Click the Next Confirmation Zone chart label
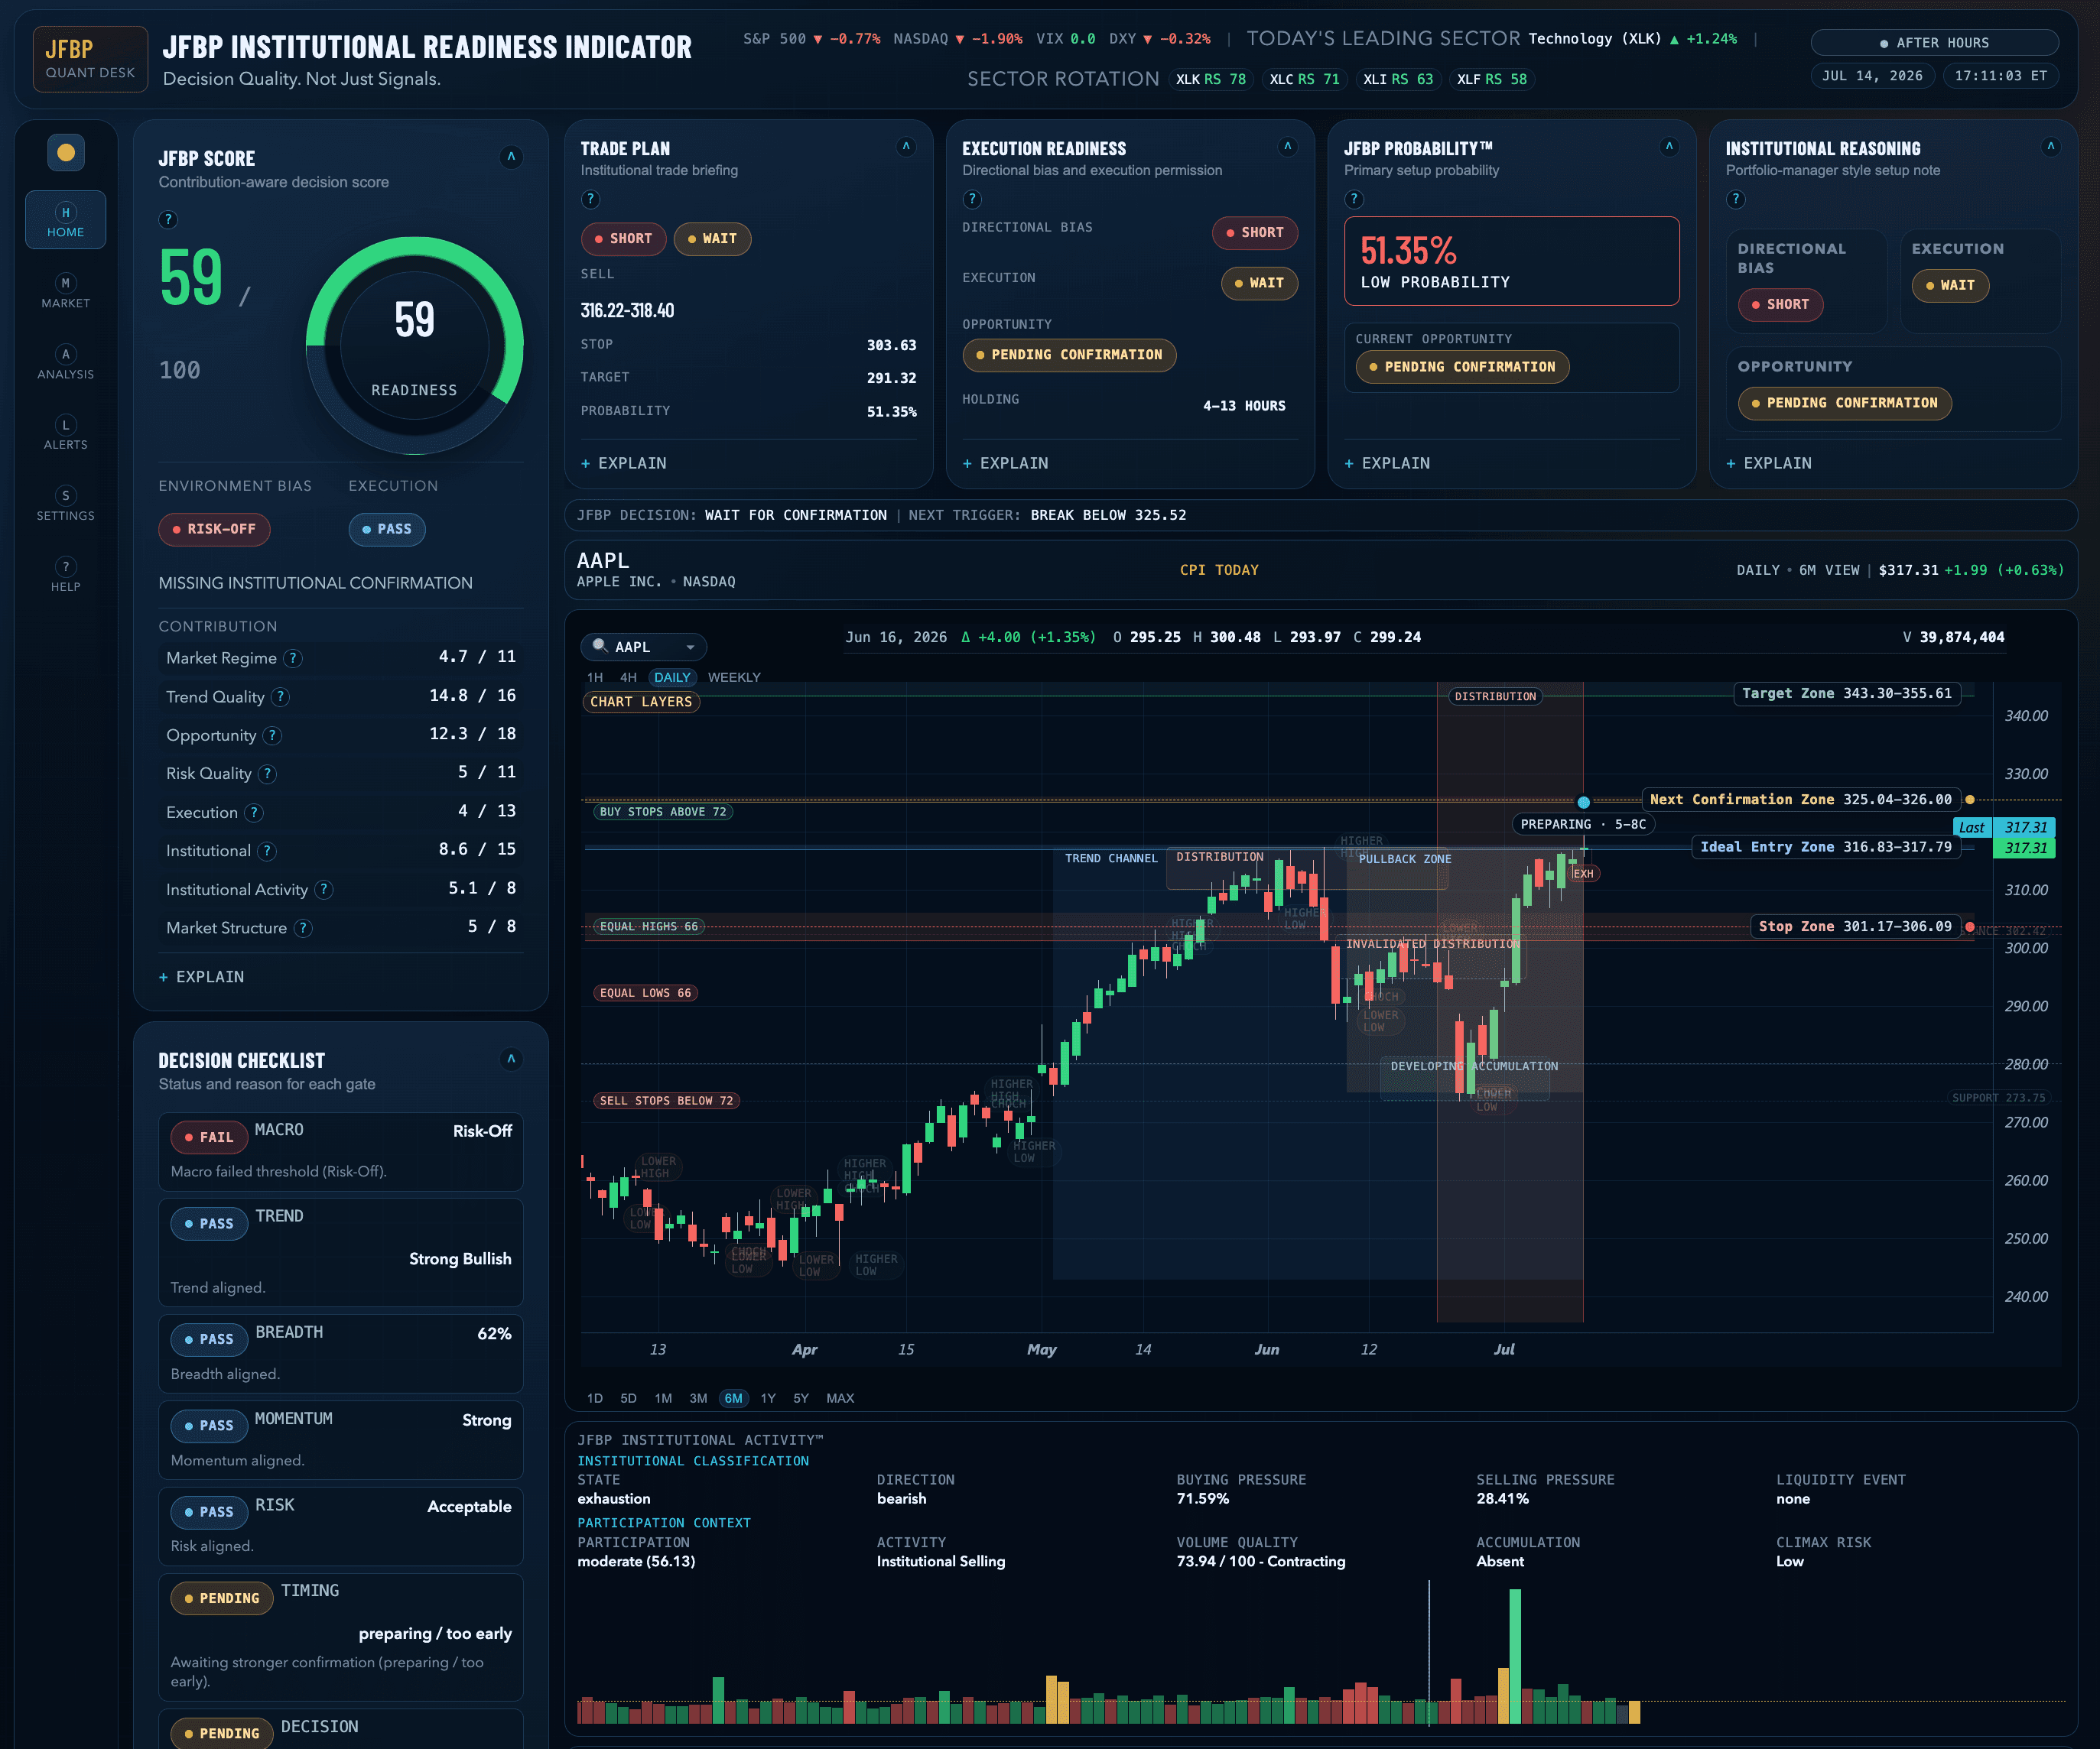 [x=1800, y=800]
